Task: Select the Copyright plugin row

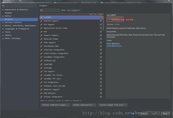Action: point(71,64)
